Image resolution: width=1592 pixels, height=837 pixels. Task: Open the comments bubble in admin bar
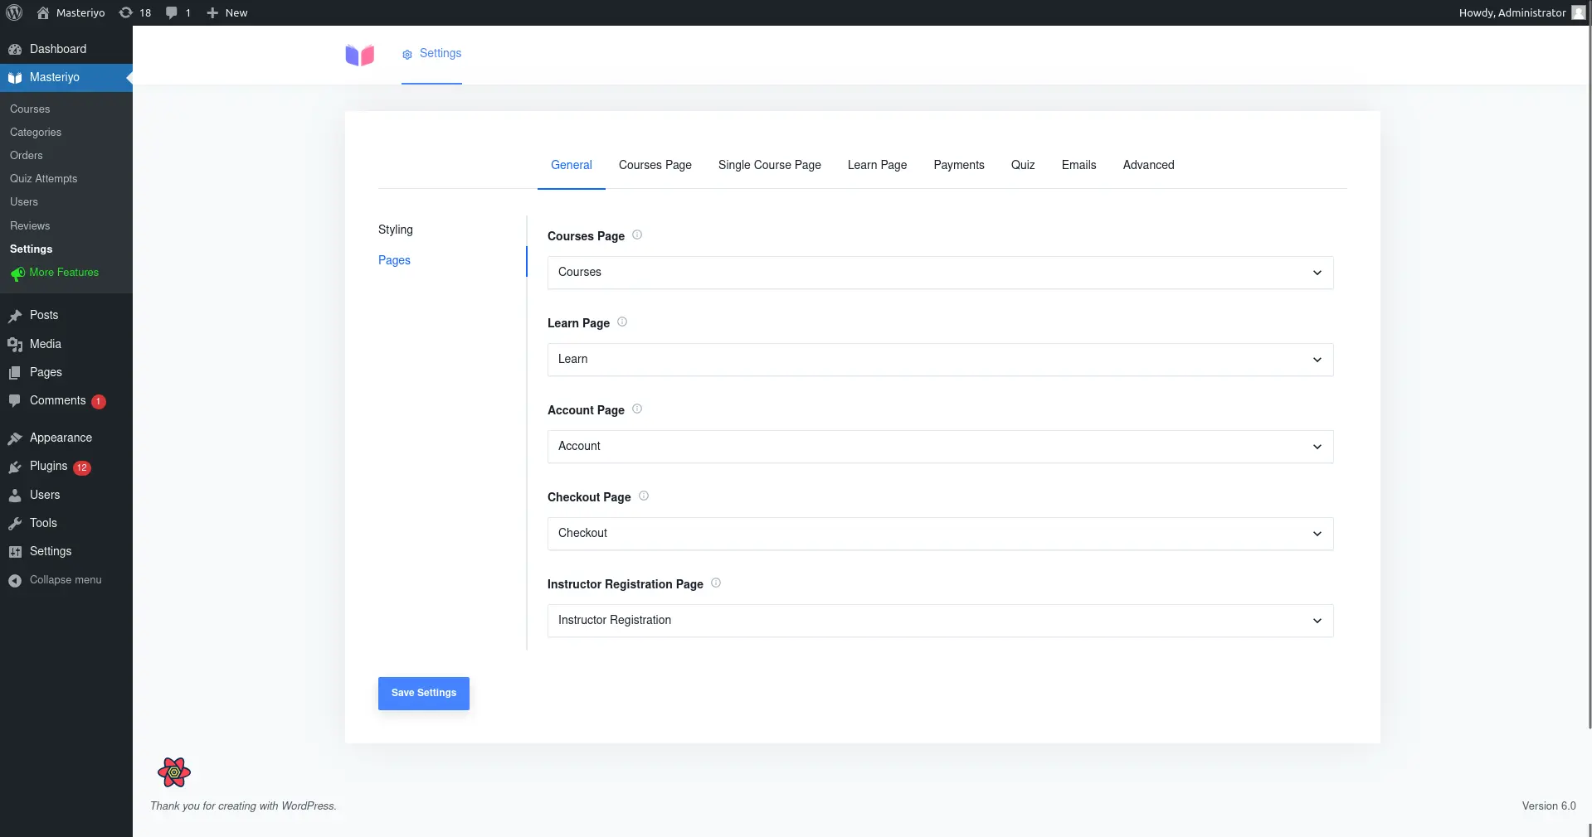tap(178, 12)
